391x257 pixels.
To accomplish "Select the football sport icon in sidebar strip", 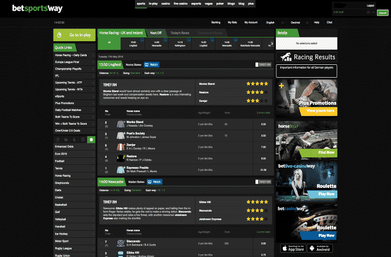I will [x=66, y=140].
